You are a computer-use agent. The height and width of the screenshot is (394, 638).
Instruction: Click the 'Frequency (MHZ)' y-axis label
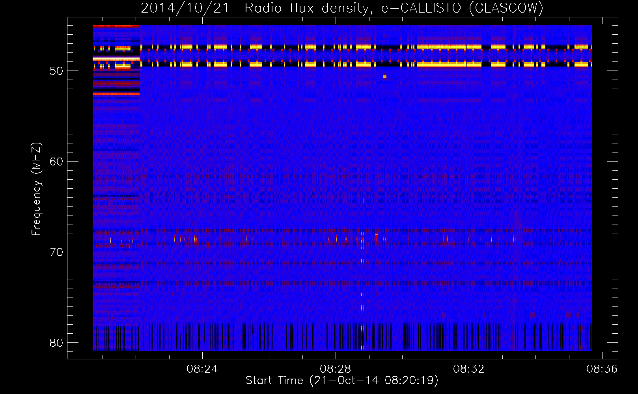pyautogui.click(x=36, y=189)
